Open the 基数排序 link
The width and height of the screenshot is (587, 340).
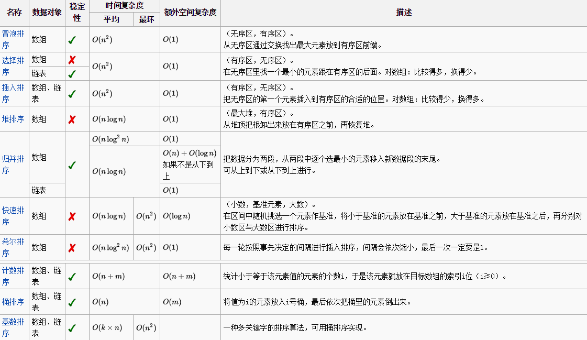(x=13, y=327)
